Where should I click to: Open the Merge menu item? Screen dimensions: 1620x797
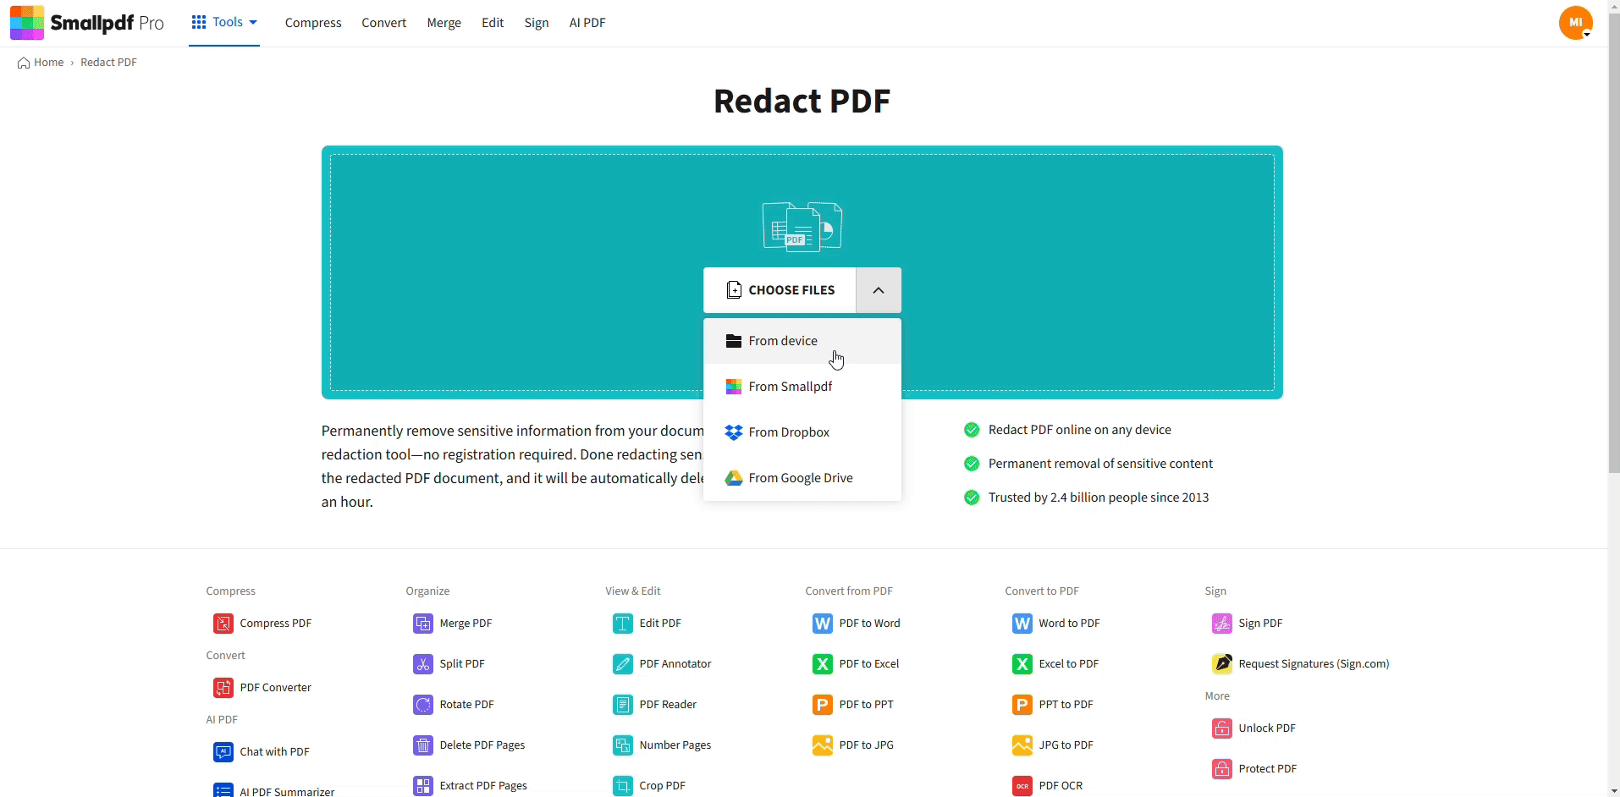444,23
